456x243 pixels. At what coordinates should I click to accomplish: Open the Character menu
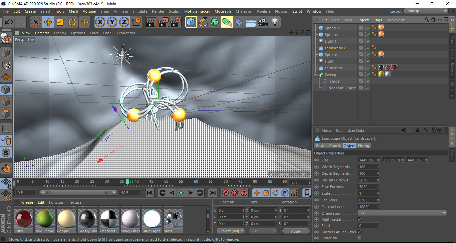[x=244, y=11]
